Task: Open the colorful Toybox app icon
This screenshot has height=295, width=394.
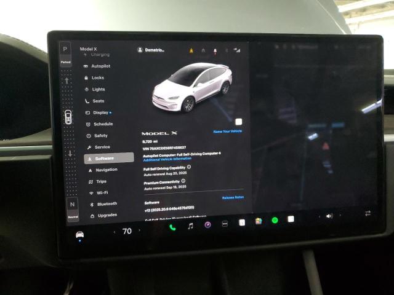Action: 259,221
